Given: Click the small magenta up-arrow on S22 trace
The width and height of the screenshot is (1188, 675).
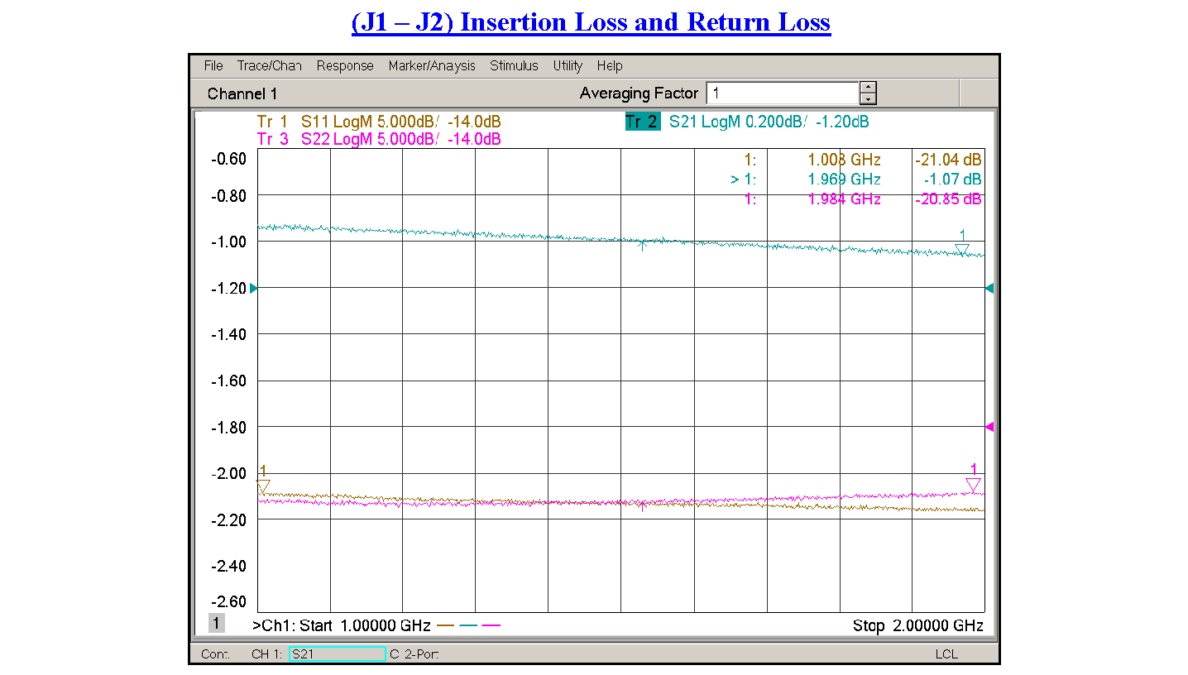Looking at the screenshot, I should pos(643,505).
